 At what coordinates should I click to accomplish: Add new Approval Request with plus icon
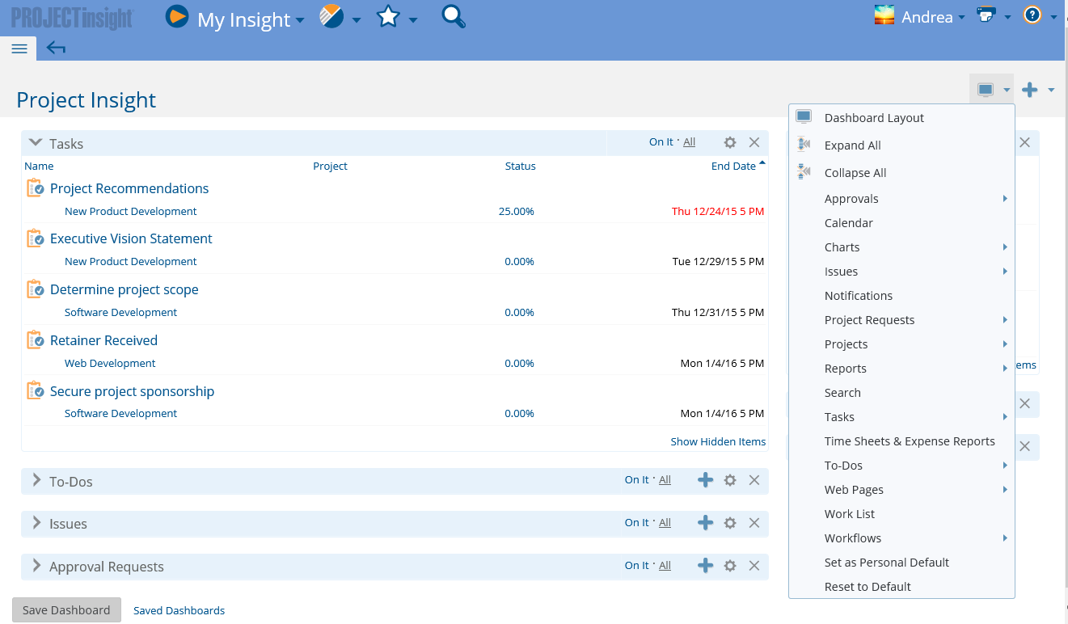tap(705, 566)
